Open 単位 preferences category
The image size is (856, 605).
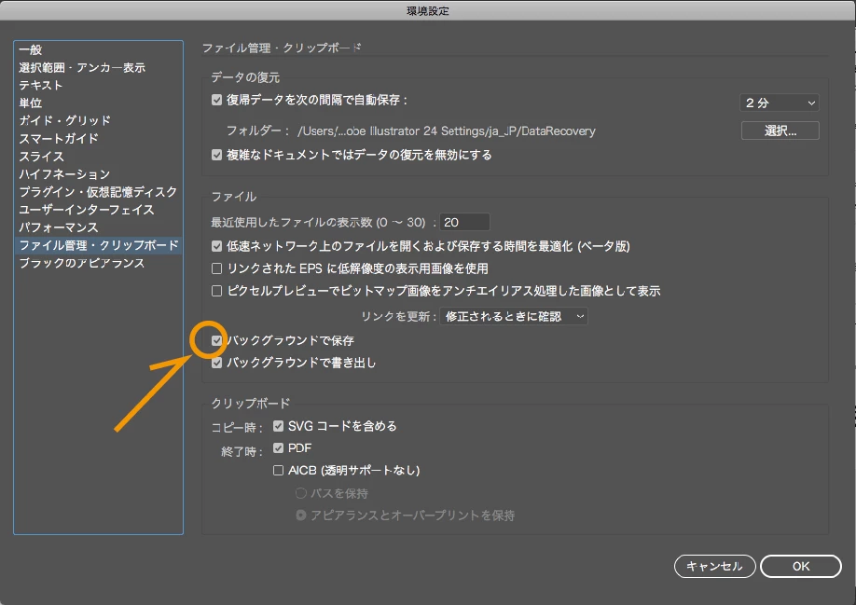click(31, 103)
